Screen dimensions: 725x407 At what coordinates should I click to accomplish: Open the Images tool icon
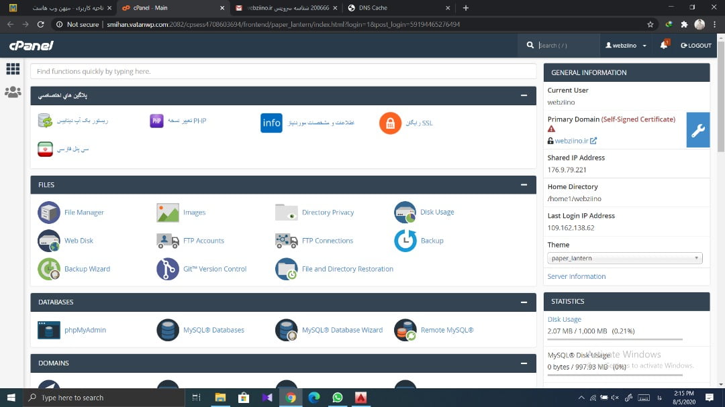click(167, 213)
